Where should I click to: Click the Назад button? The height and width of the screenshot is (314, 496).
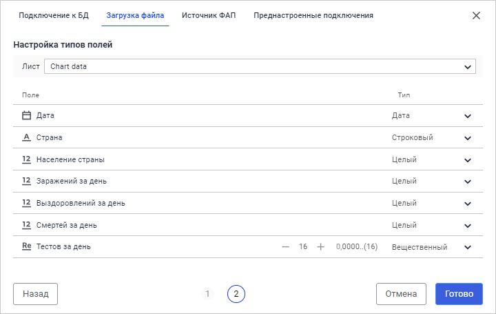(35, 293)
